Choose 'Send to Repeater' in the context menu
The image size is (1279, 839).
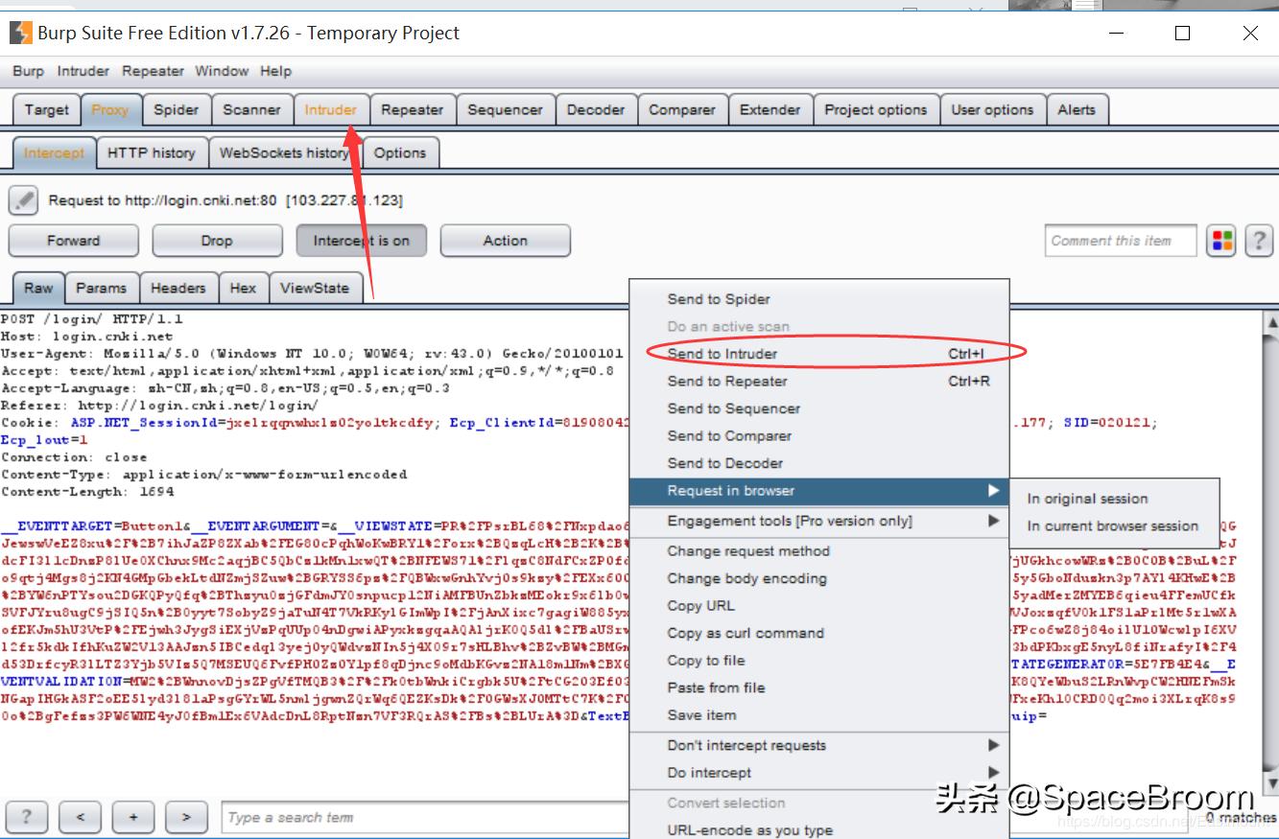pyautogui.click(x=819, y=381)
